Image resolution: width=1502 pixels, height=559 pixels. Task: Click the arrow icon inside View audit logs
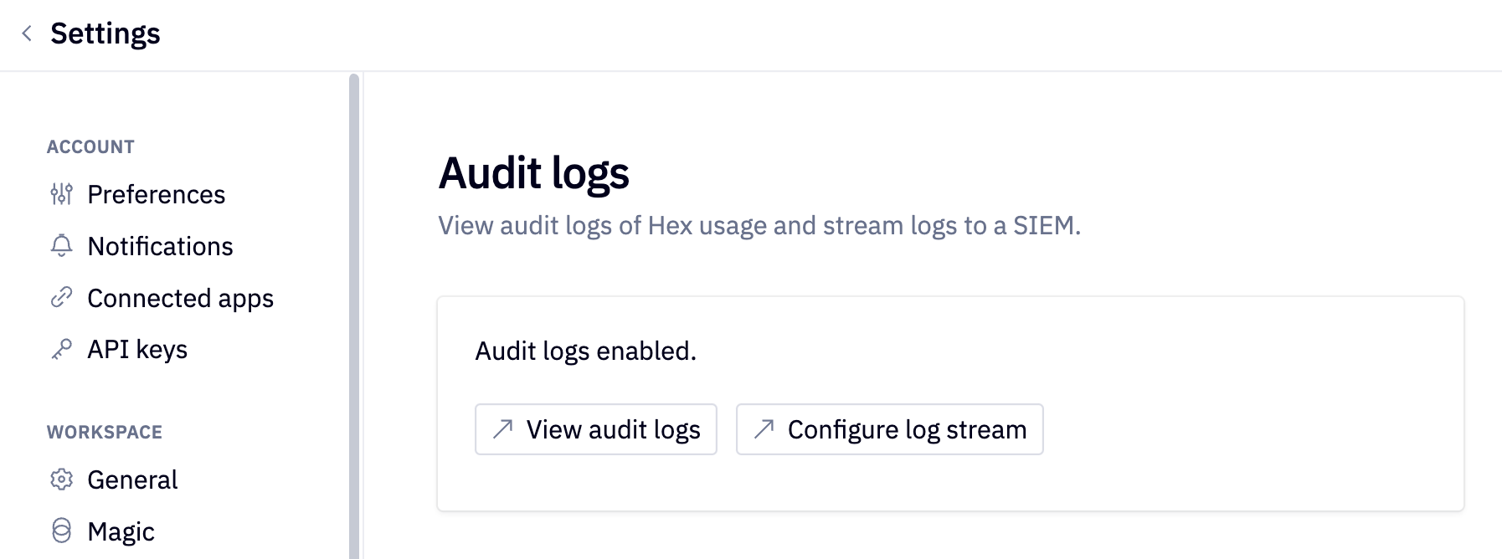tap(502, 429)
